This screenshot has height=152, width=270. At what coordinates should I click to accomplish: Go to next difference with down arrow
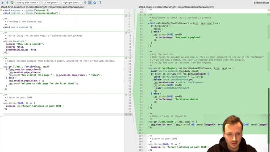7,3
